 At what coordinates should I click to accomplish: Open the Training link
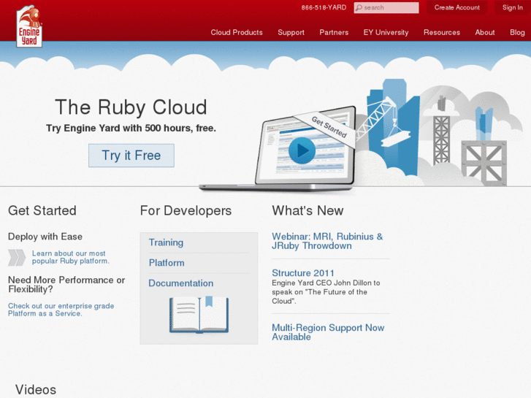(166, 242)
